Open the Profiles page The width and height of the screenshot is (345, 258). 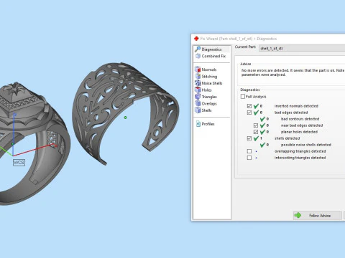(x=206, y=124)
